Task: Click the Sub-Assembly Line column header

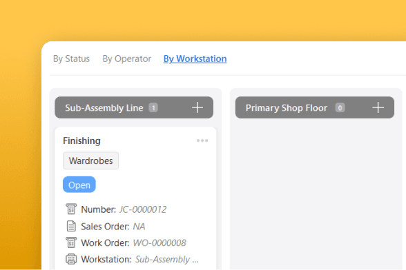Action: tap(134, 107)
